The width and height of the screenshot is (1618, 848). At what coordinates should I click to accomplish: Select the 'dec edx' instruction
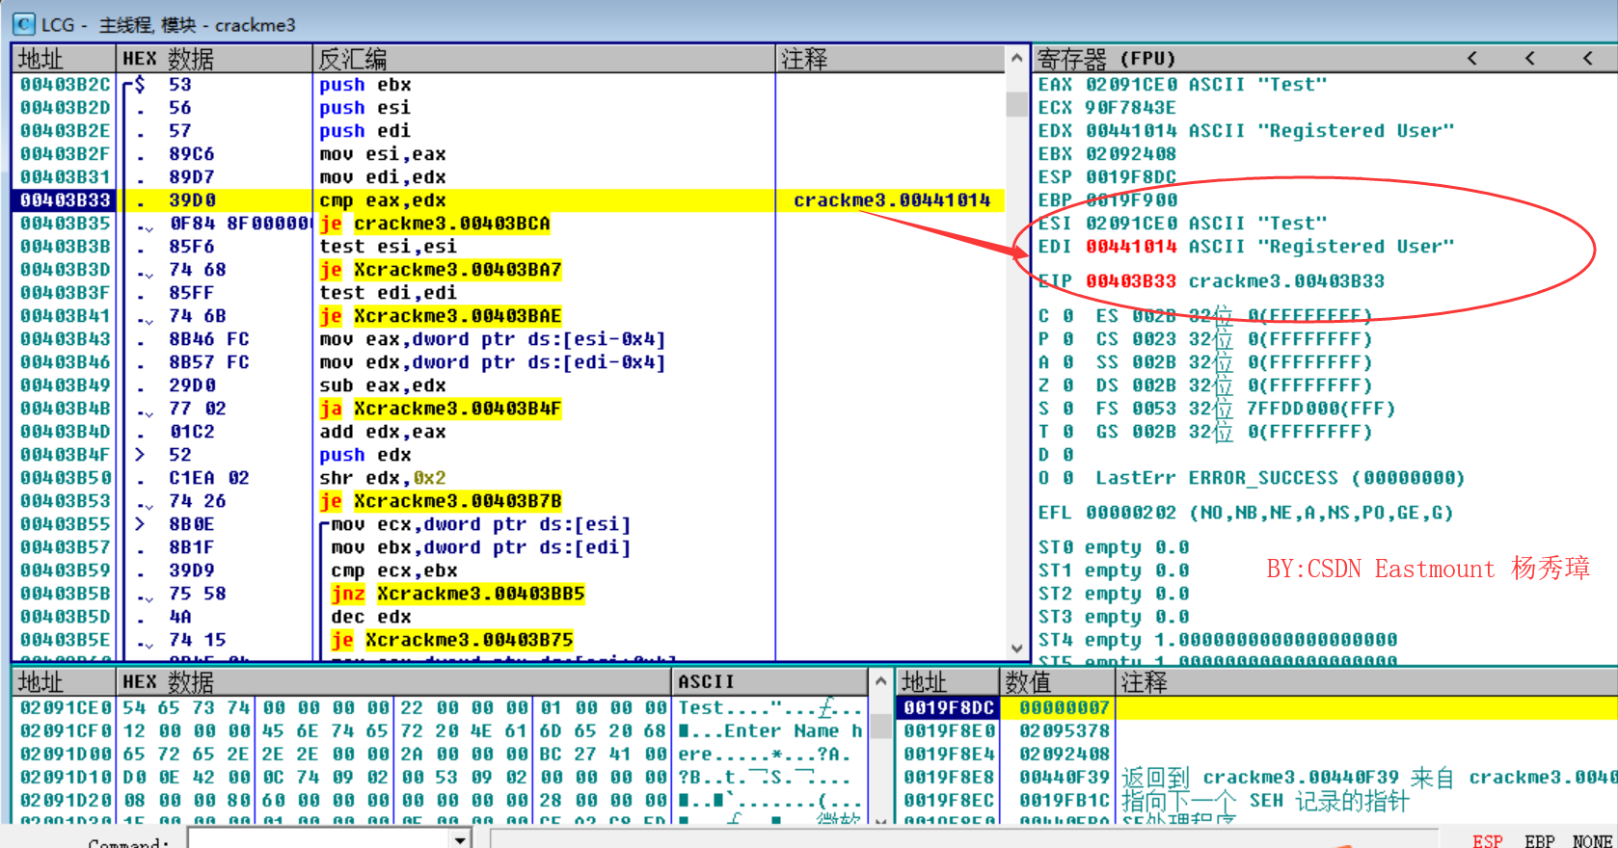[x=371, y=617]
